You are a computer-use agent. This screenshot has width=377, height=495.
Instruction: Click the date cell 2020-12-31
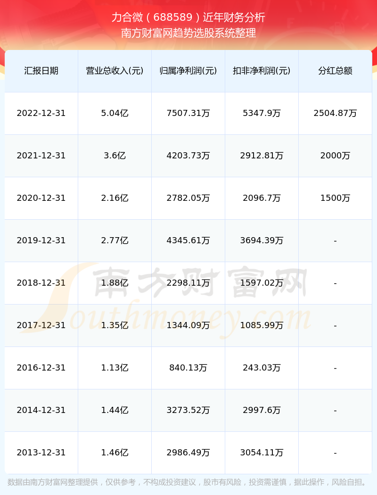tap(41, 198)
